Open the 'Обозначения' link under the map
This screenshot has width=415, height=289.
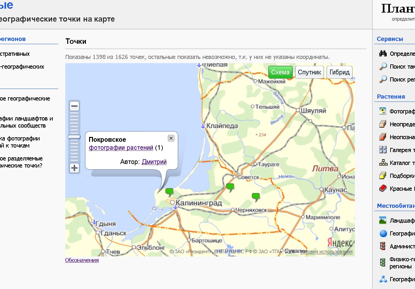pos(82,260)
